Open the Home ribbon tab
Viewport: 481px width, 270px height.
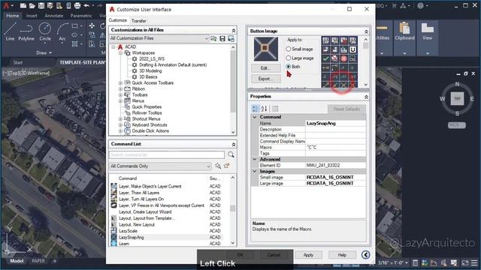coord(13,16)
